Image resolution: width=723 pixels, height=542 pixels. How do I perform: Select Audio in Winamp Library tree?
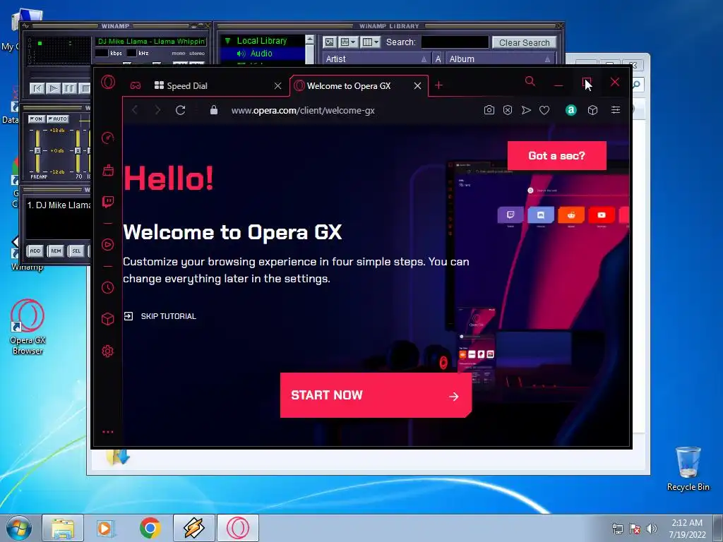(x=261, y=54)
